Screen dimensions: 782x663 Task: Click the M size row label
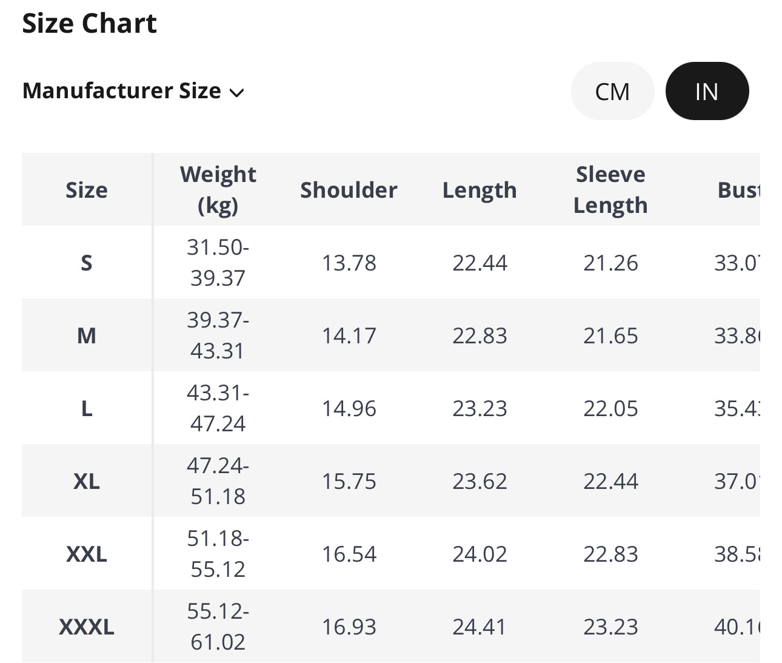(87, 335)
